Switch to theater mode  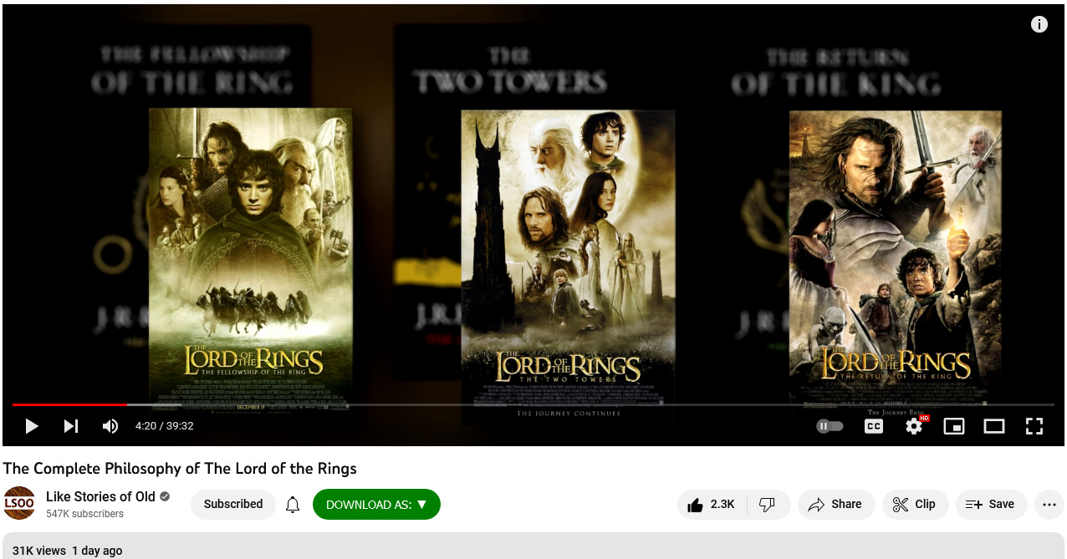[994, 426]
